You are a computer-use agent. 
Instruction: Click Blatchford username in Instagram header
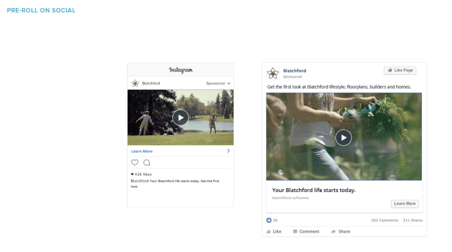pos(151,83)
